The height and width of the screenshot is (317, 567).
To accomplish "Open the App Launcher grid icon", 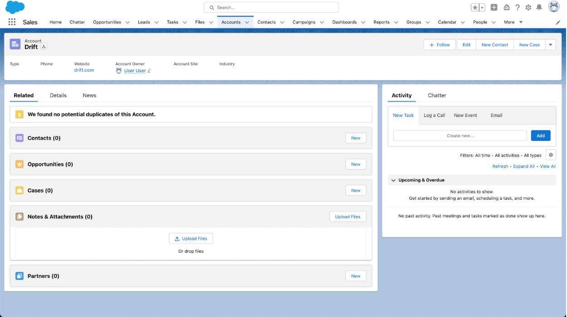I will tap(12, 22).
